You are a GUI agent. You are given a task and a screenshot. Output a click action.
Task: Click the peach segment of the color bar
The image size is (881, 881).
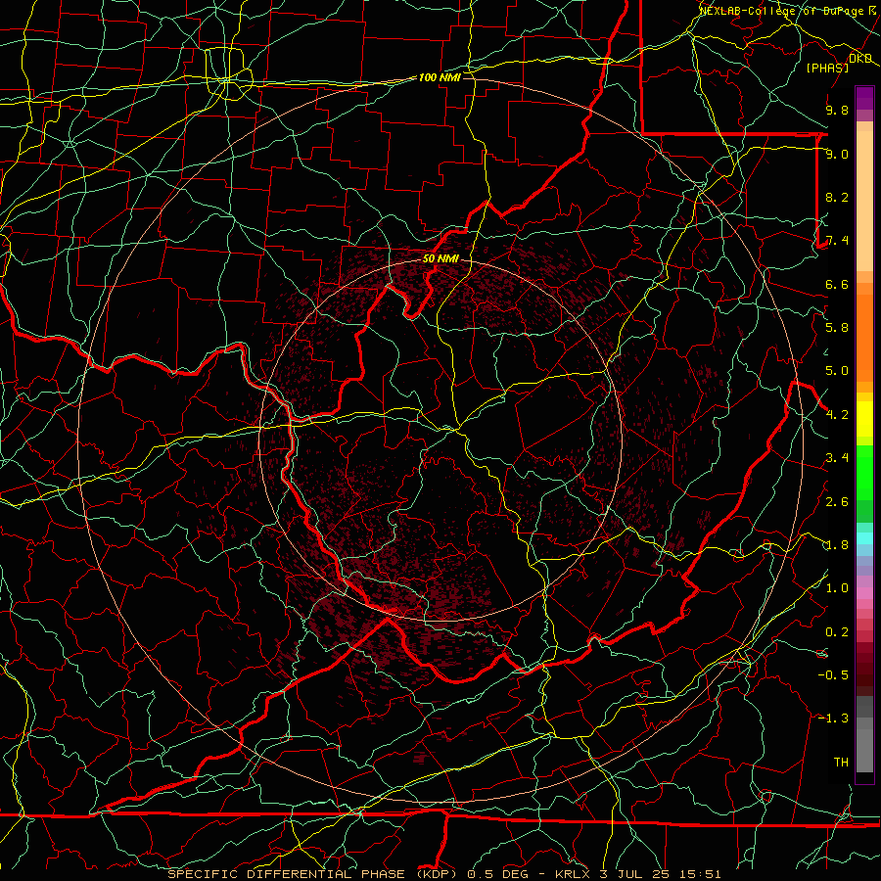coord(864,197)
